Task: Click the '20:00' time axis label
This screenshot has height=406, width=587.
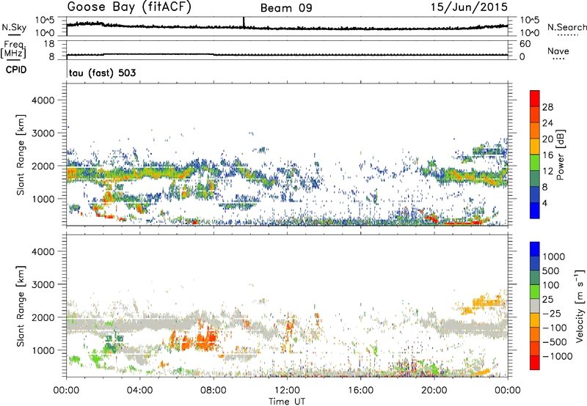Action: (434, 391)
